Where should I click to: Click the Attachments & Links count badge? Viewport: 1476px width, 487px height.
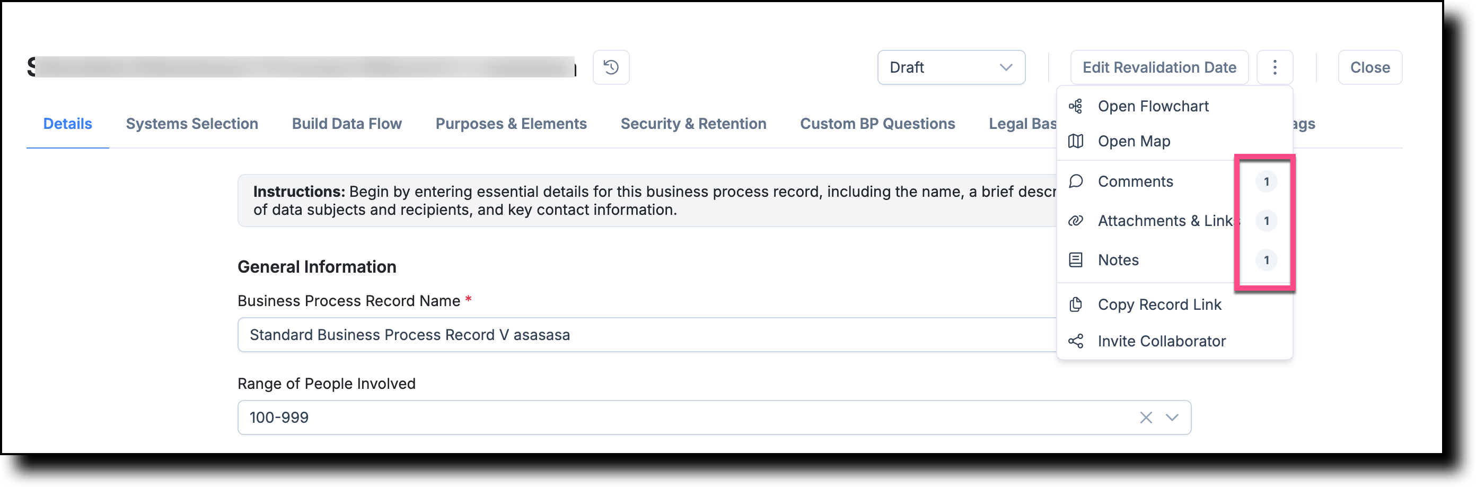click(1266, 221)
